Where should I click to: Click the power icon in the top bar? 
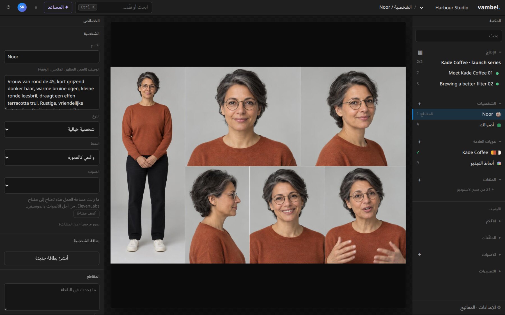tap(8, 7)
